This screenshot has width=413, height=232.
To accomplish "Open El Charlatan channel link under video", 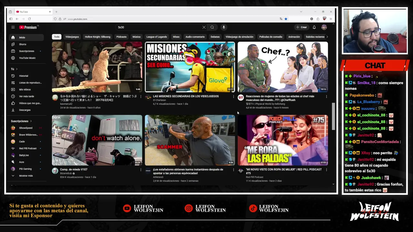I will tap(159, 100).
